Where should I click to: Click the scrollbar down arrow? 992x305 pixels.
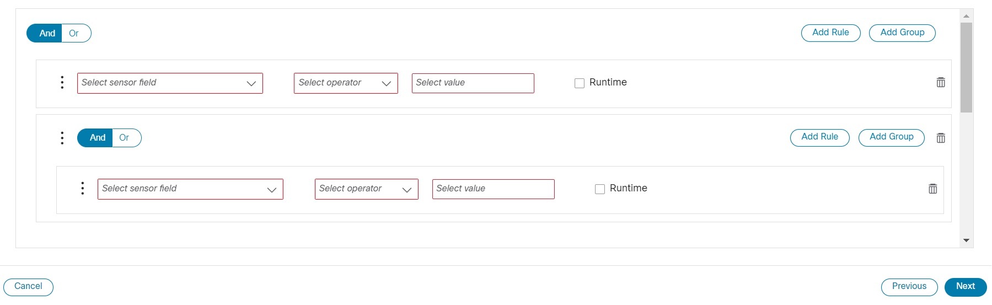(x=966, y=240)
